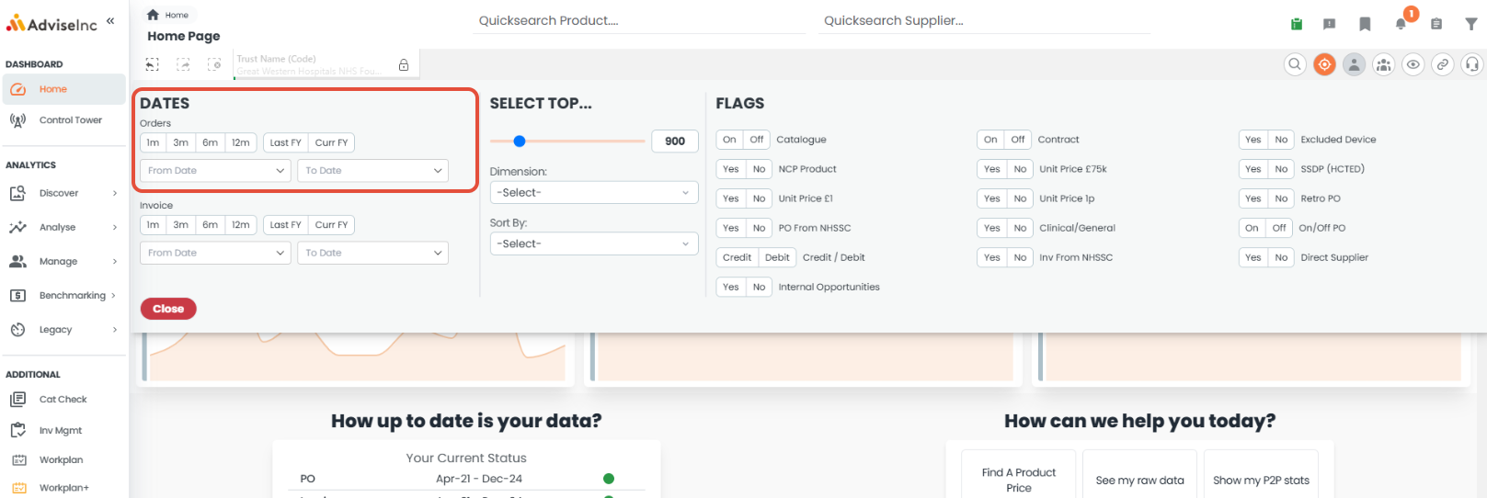Screen dimensions: 1487x498
Task: Open Invoice To Date dropdown
Action: pyautogui.click(x=372, y=253)
